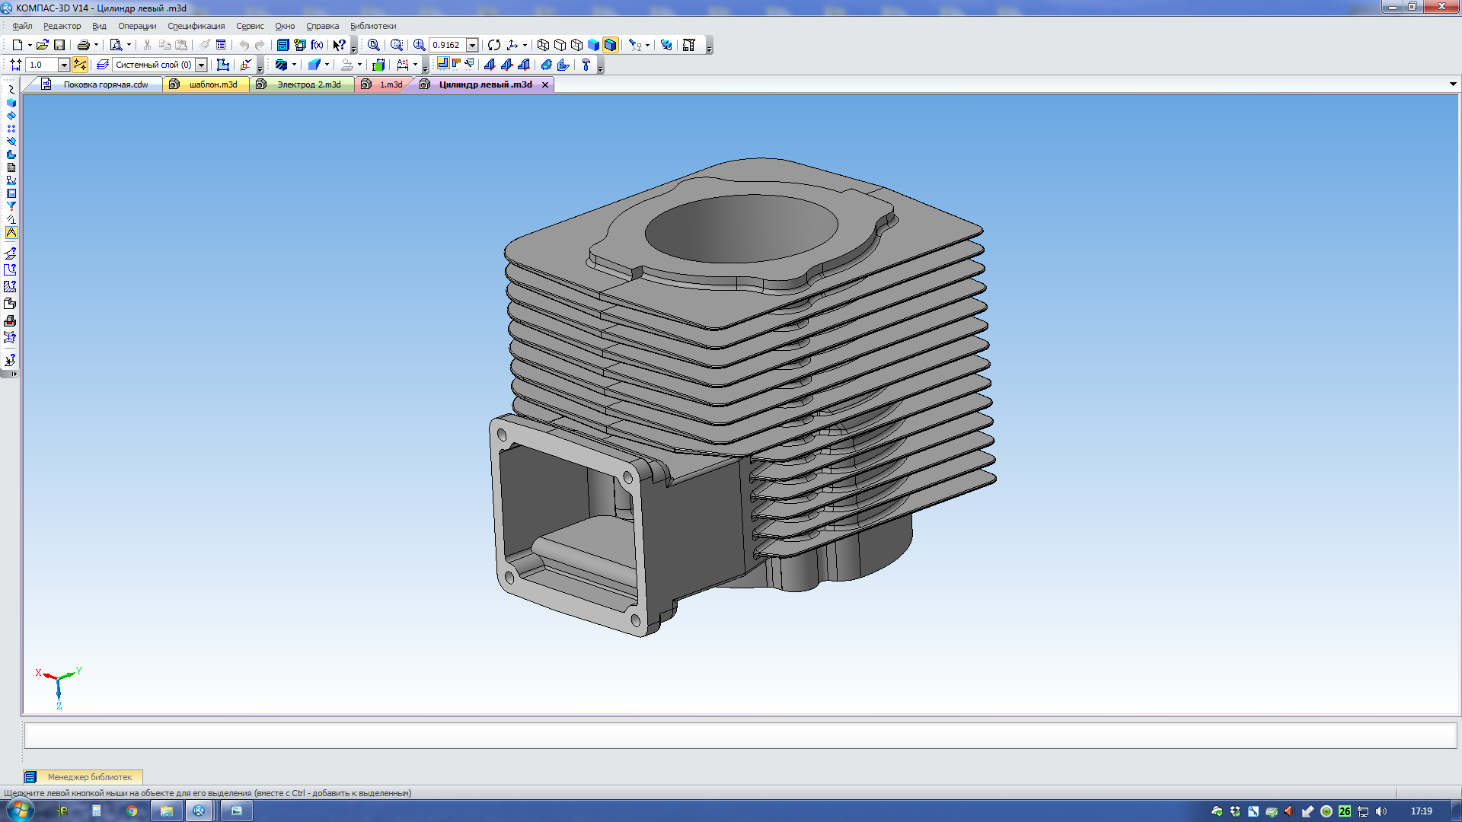Open the Спецификация menu
This screenshot has width=1462, height=822.
[196, 26]
